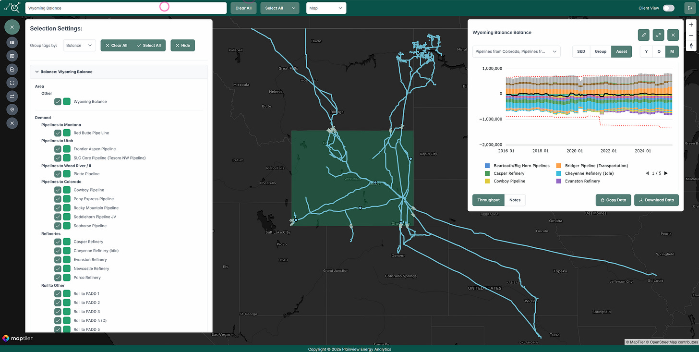The height and width of the screenshot is (352, 699).
Task: Switch chart to S&D view
Action: coord(581,51)
